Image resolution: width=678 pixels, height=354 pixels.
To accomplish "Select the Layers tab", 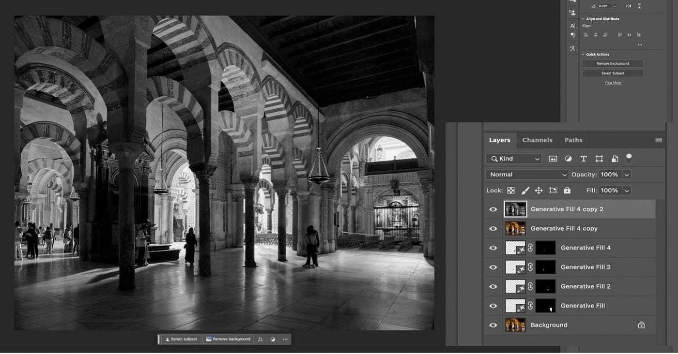I will pos(500,140).
